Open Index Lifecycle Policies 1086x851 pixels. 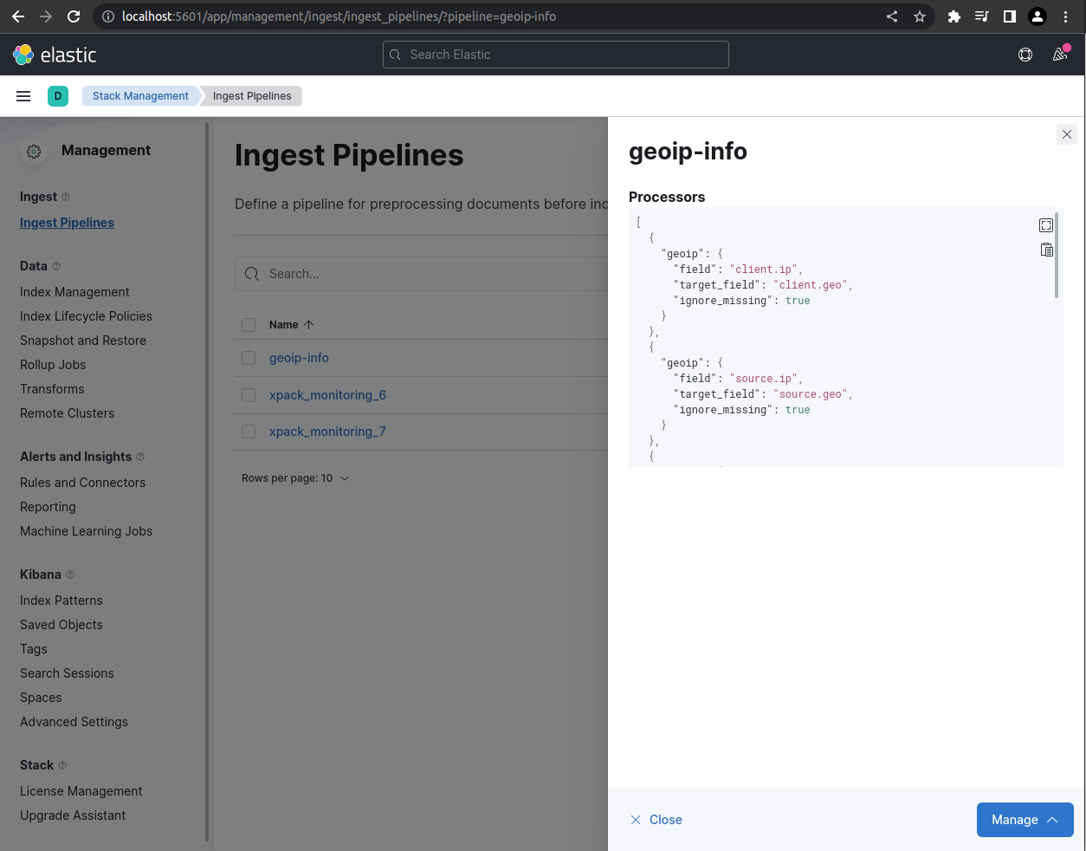pyautogui.click(x=86, y=316)
